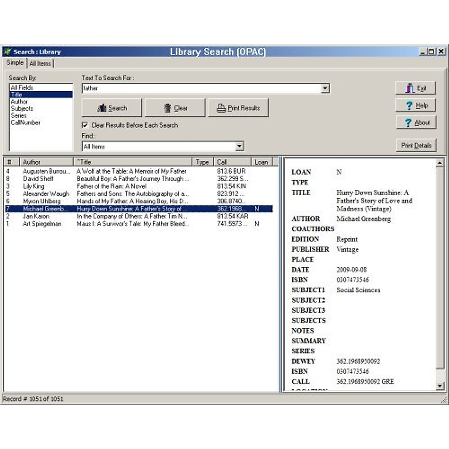Toggle Clear Results Before Each Search checkbox

[85, 125]
